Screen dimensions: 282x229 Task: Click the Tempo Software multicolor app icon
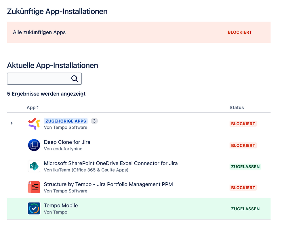tap(34, 124)
